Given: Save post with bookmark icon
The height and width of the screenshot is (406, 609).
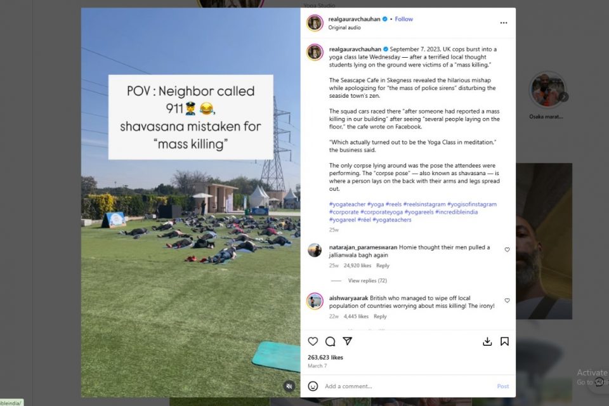Looking at the screenshot, I should [x=504, y=341].
